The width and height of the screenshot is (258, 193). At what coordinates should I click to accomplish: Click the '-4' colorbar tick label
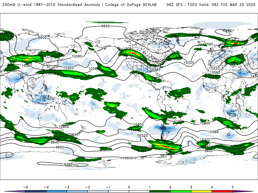pyautogui.click(x=46, y=187)
